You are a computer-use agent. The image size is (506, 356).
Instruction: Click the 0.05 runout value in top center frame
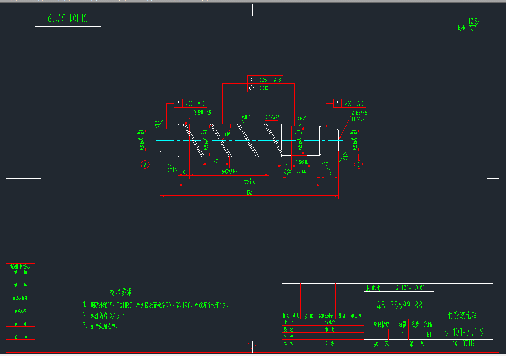(x=263, y=80)
